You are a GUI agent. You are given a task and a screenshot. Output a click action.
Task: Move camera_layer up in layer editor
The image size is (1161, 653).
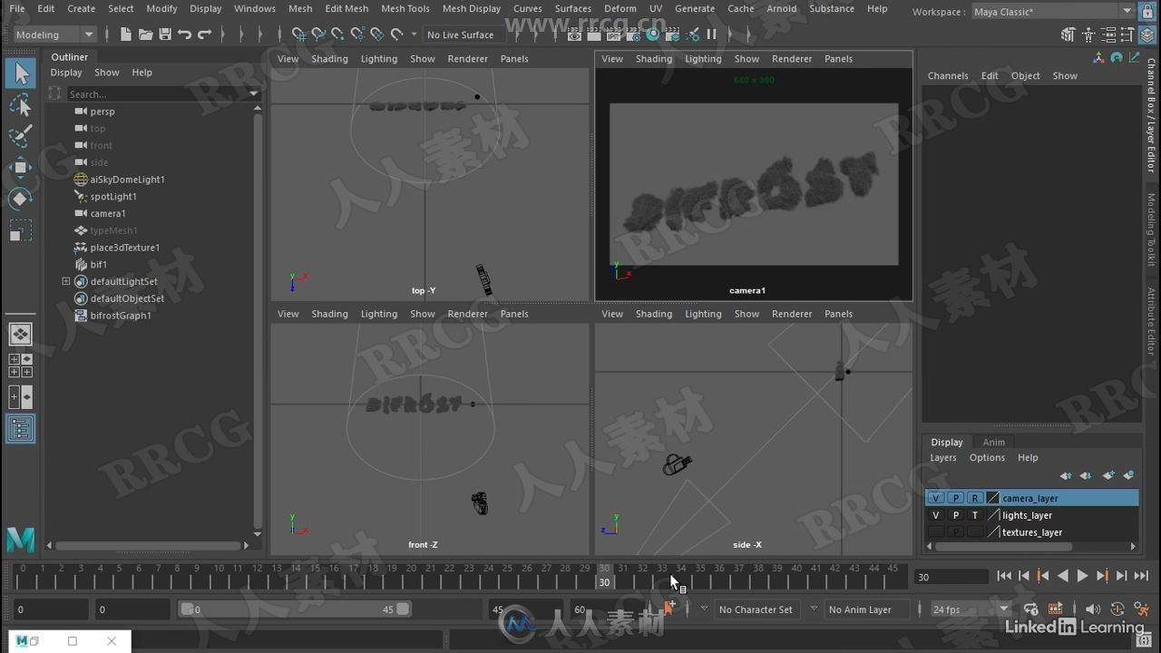coord(1066,475)
